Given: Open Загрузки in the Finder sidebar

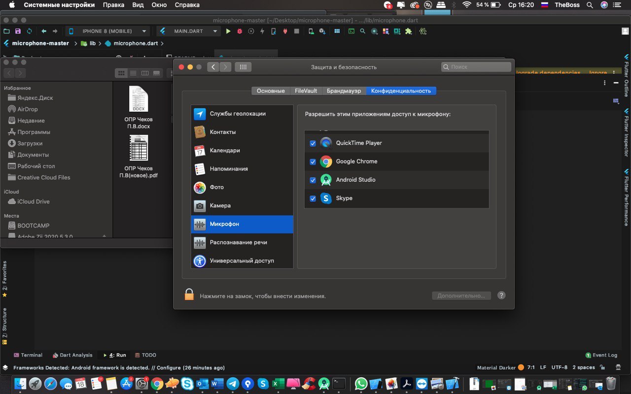Looking at the screenshot, I should 30,143.
